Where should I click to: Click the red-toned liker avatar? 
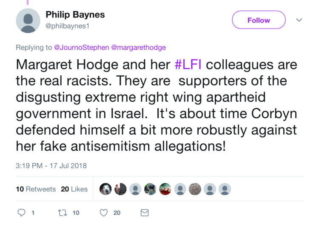click(x=165, y=189)
